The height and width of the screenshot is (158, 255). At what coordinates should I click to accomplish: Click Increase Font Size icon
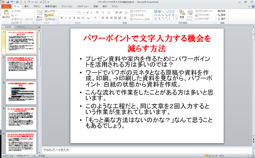coord(88,12)
